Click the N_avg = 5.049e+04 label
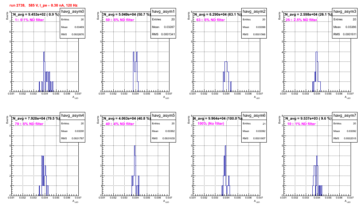Viewport: 363px width, 208px height. pyautogui.click(x=127, y=15)
